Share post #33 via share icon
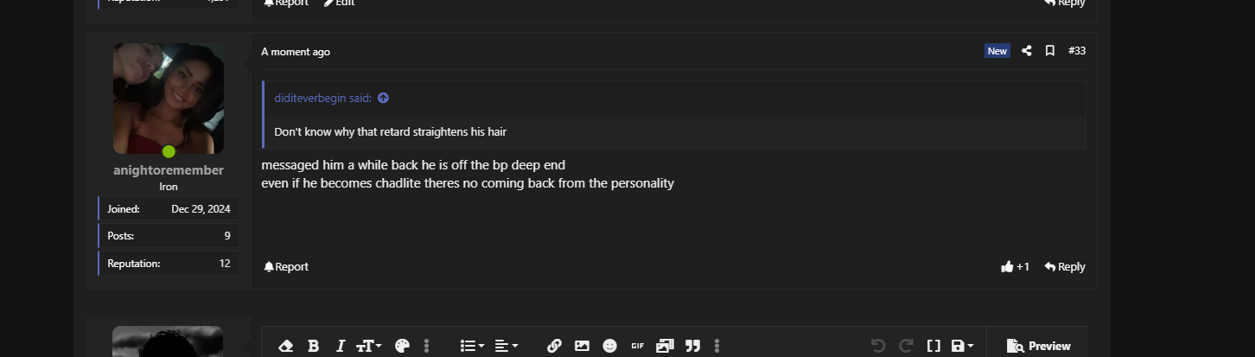The image size is (1255, 357). click(x=1027, y=51)
